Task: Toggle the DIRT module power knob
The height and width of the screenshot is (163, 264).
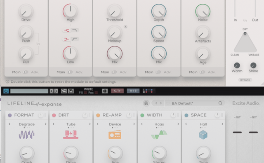Action: tap(85, 115)
